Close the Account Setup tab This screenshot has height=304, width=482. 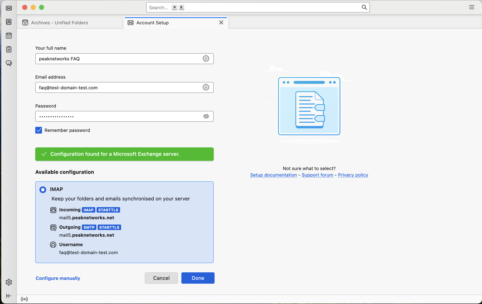[x=221, y=23]
